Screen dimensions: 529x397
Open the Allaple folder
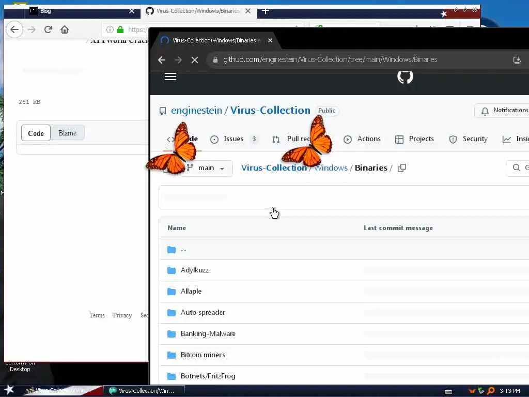pyautogui.click(x=191, y=292)
